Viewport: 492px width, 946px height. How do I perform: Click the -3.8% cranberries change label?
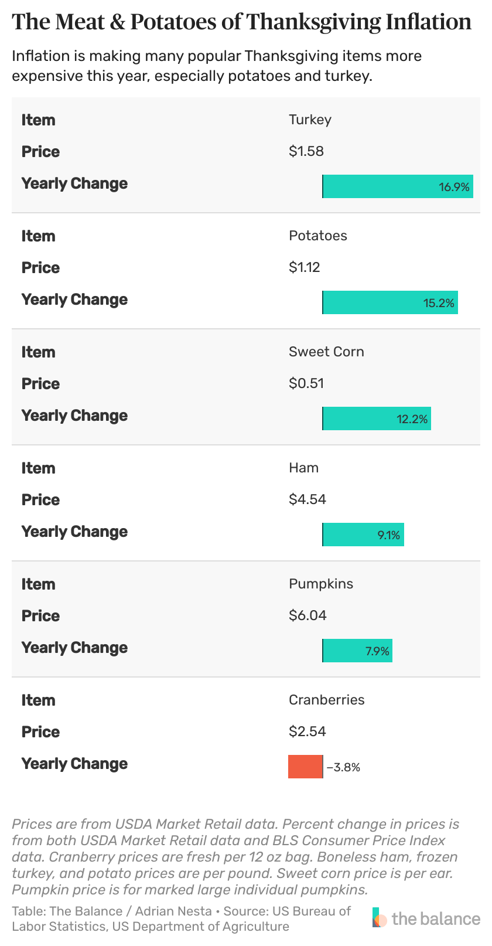tap(343, 767)
